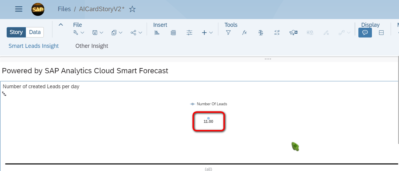Click the greyed-out pencil edit icon
The height and width of the screenshot is (171, 399).
pyautogui.click(x=326, y=33)
